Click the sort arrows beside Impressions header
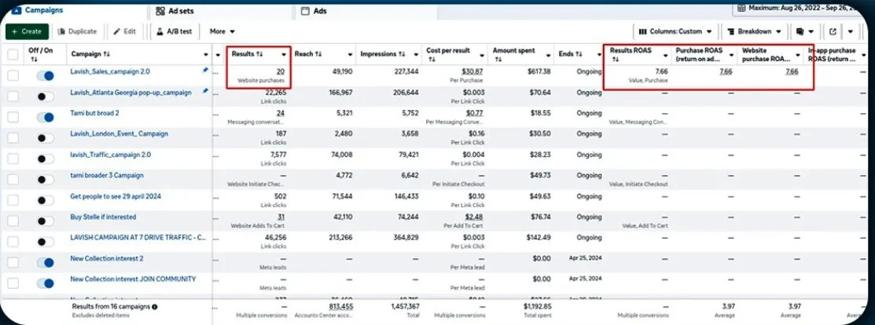 pos(402,54)
